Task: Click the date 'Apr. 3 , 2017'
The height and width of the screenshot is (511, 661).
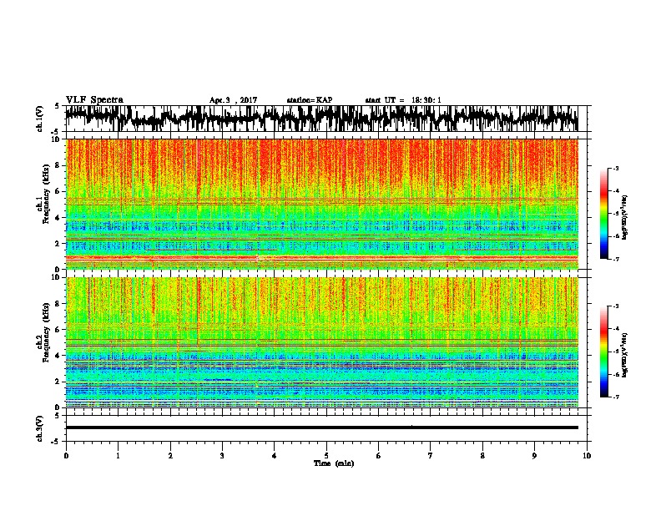Action: click(233, 100)
